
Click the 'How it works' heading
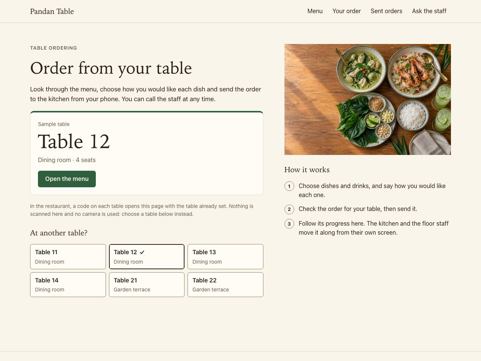click(307, 170)
